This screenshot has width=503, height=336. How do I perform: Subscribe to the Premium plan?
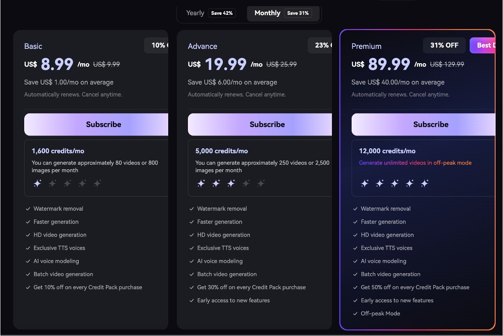click(423, 124)
